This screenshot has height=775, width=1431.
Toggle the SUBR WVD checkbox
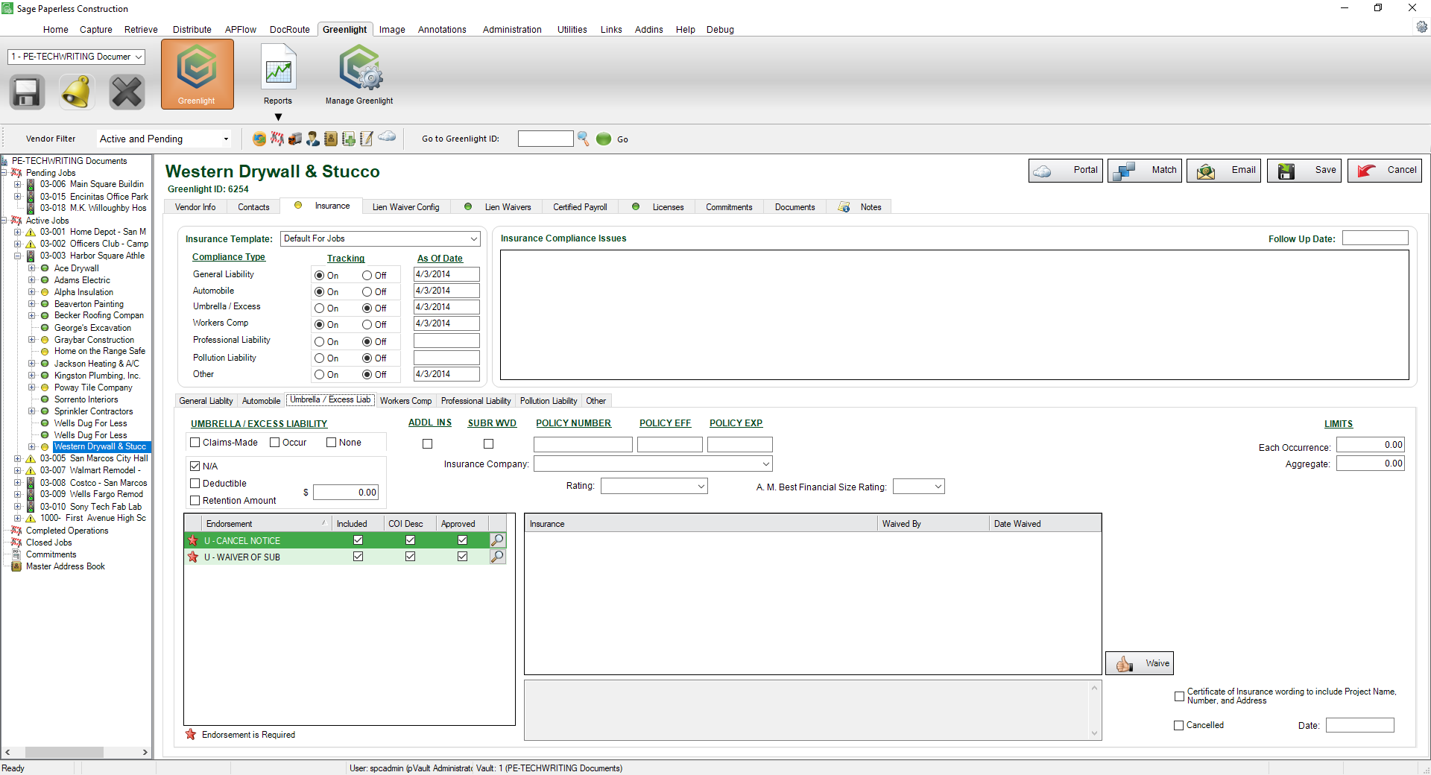[489, 444]
